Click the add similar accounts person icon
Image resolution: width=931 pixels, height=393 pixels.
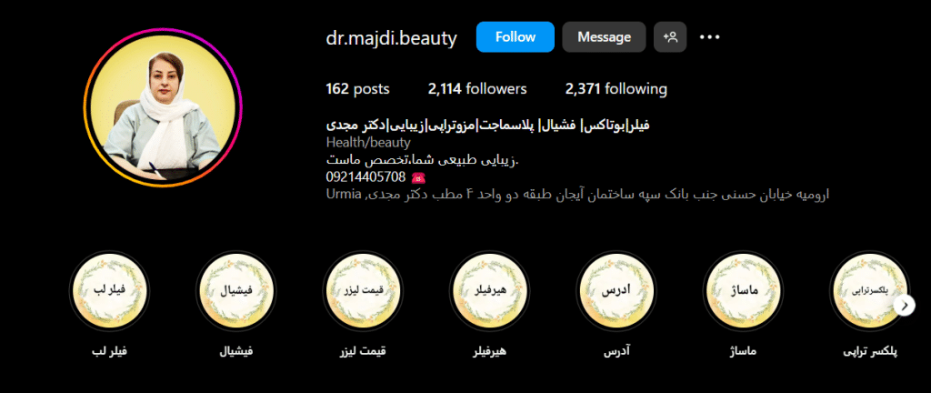pyautogui.click(x=670, y=36)
